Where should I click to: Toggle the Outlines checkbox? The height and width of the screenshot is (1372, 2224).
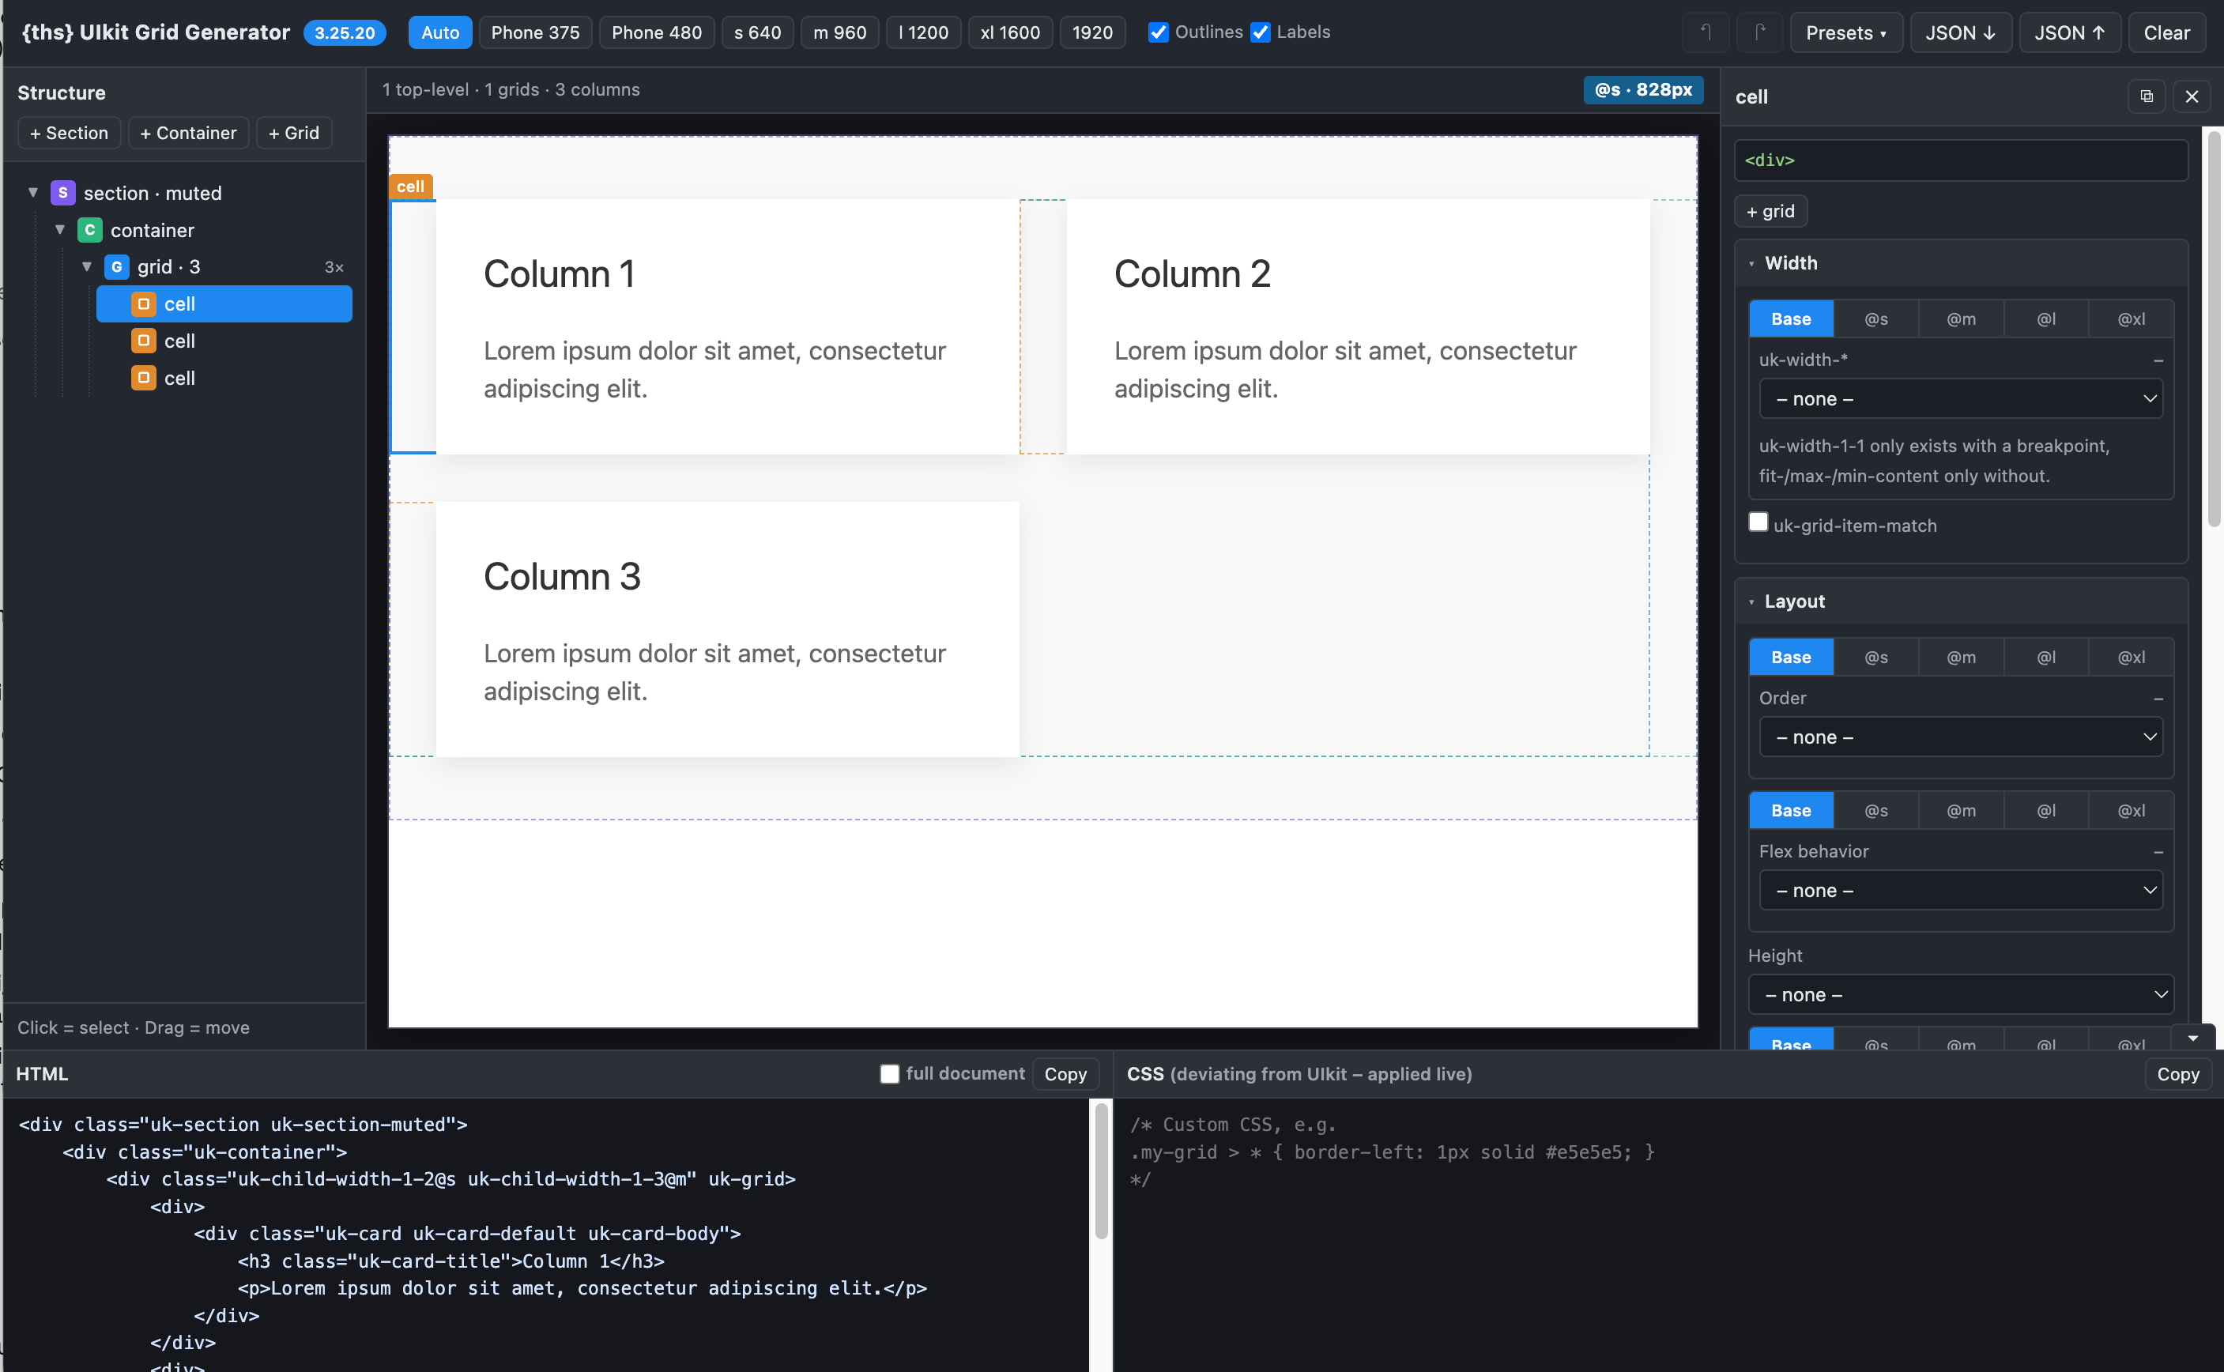click(x=1158, y=32)
